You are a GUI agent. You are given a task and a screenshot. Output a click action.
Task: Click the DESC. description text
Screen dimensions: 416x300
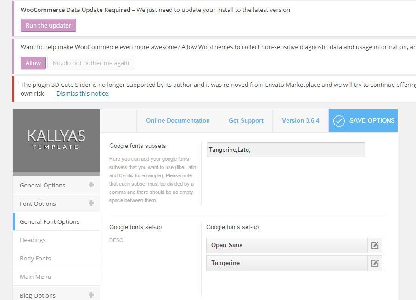click(117, 240)
